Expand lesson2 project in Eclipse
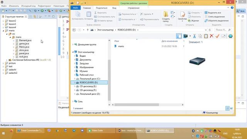Screen dimensions: 247x139 pos(3,21)
